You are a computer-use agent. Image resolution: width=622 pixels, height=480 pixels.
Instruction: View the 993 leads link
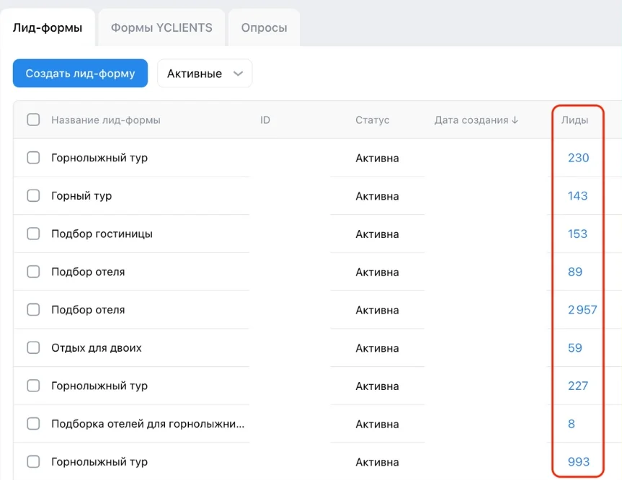pos(579,462)
